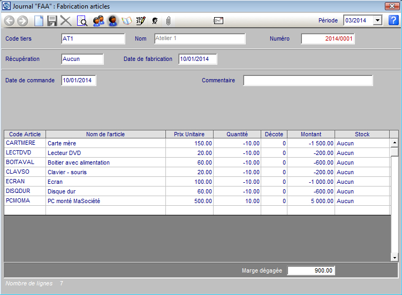Click the Montant column header

point(311,134)
